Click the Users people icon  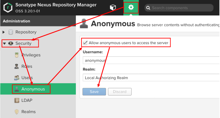(x=17, y=78)
